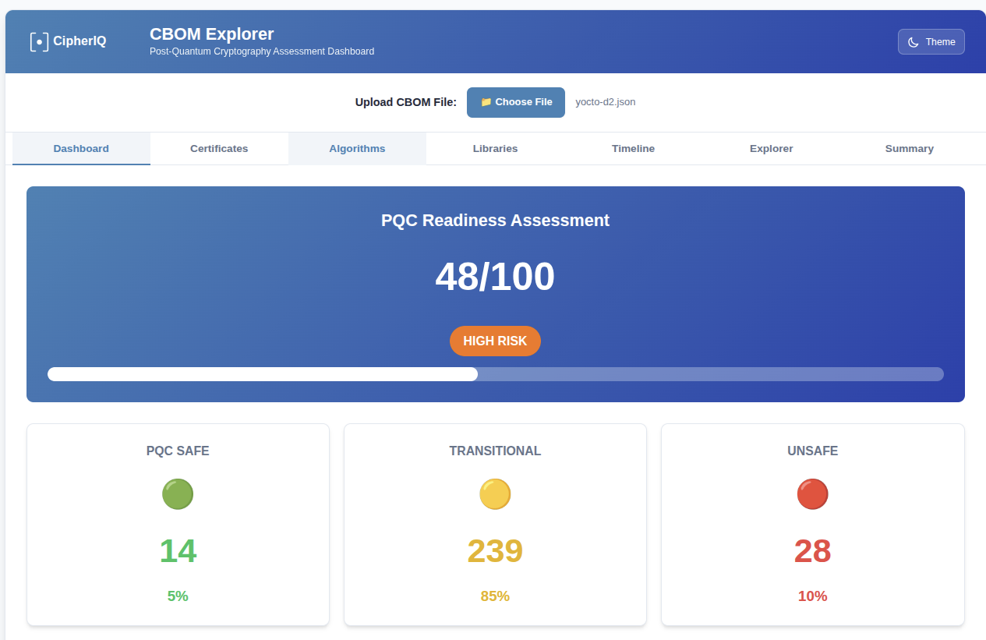Open the Explorer tab
Screen dimensions: 986x640
click(771, 149)
